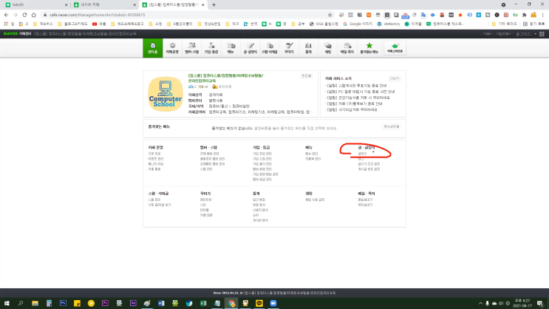This screenshot has width=549, height=309.
Task: Open Zoom from the taskbar
Action: coord(273,303)
